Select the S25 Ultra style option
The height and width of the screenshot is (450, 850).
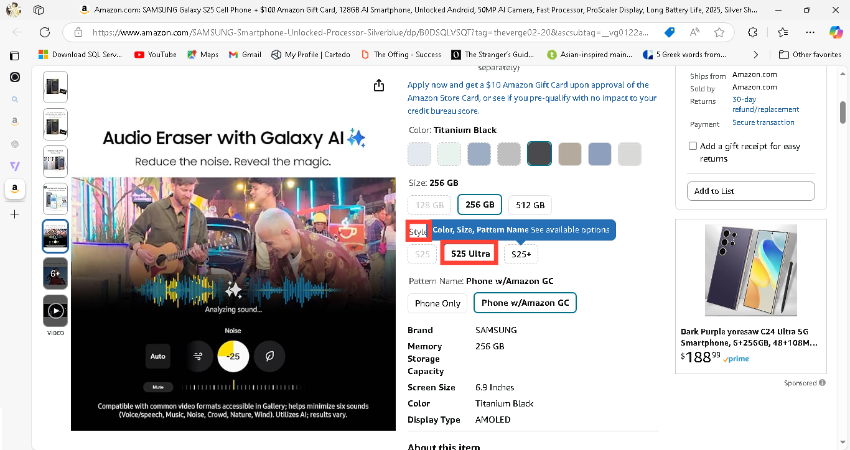470,254
